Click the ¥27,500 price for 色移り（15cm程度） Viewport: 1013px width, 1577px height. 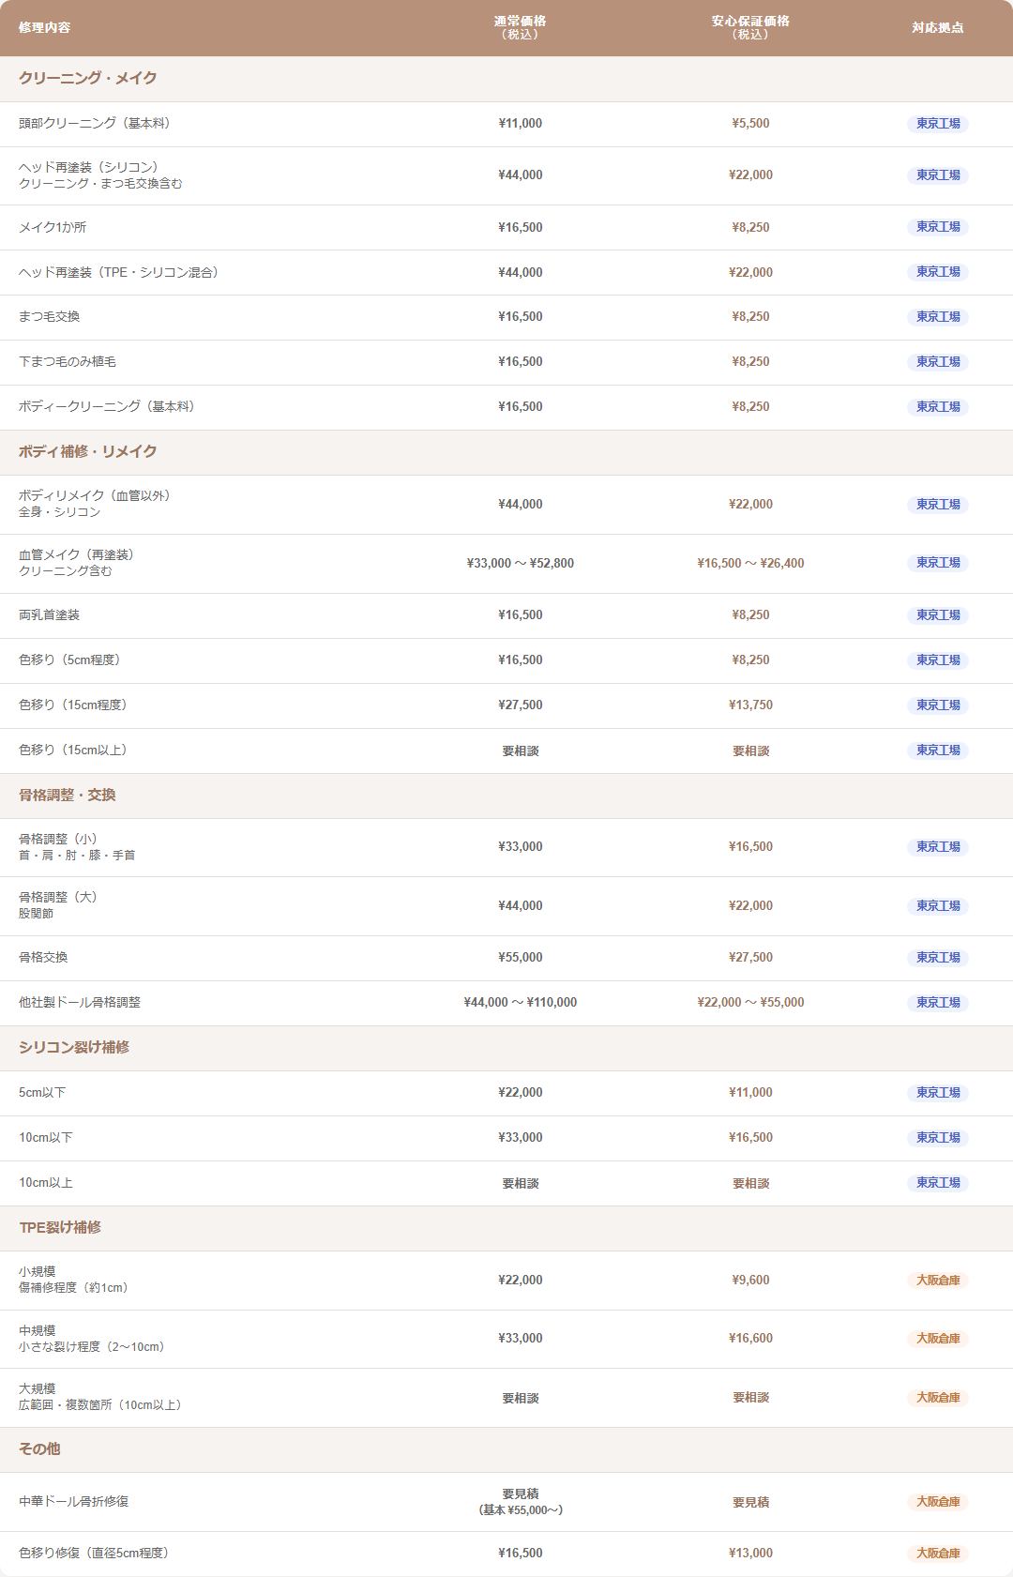pyautogui.click(x=521, y=705)
